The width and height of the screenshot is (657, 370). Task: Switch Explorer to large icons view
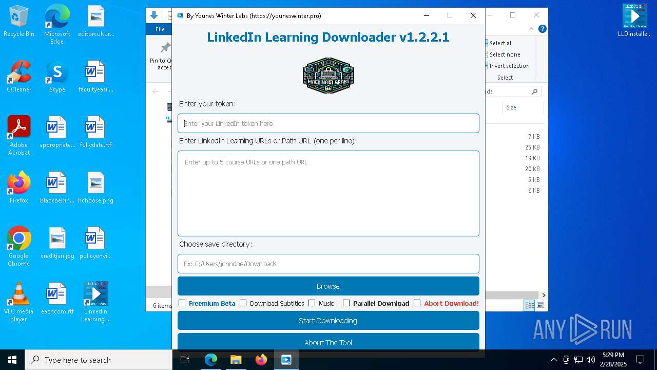point(540,305)
